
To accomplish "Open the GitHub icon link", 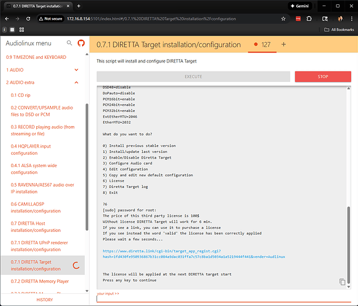I will (x=81, y=43).
